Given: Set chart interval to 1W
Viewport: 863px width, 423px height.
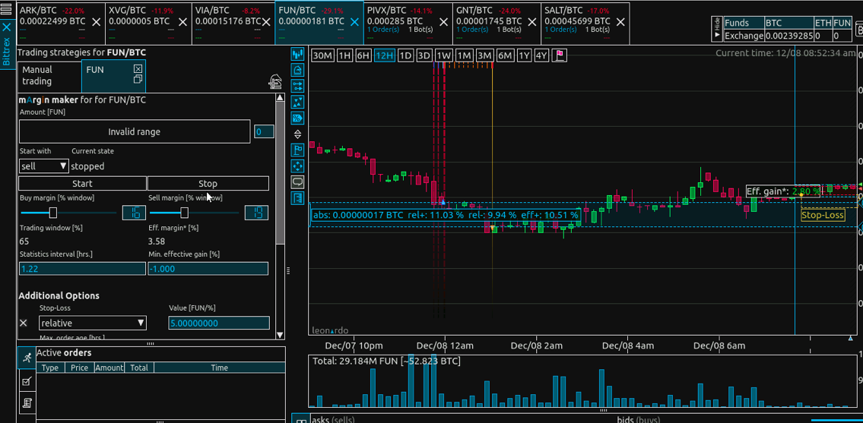Looking at the screenshot, I should coord(443,55).
